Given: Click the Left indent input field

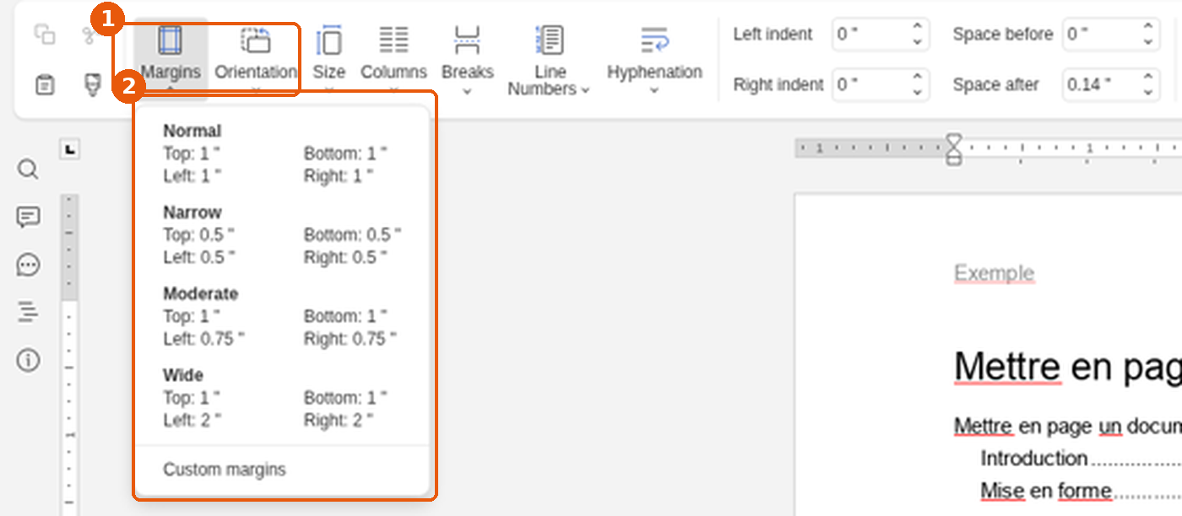Looking at the screenshot, I should pos(870,35).
